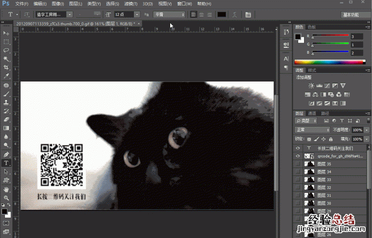372x238 pixels.
Task: Click the Brightness/Contrast adjustment icon
Action: [x=311, y=86]
